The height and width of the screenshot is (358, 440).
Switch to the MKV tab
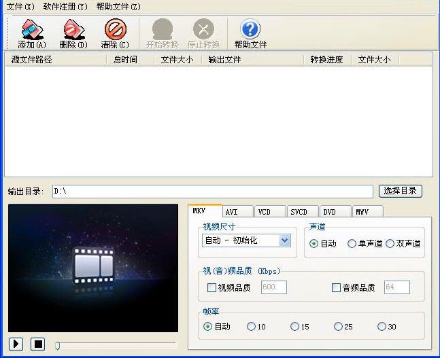pyautogui.click(x=205, y=211)
